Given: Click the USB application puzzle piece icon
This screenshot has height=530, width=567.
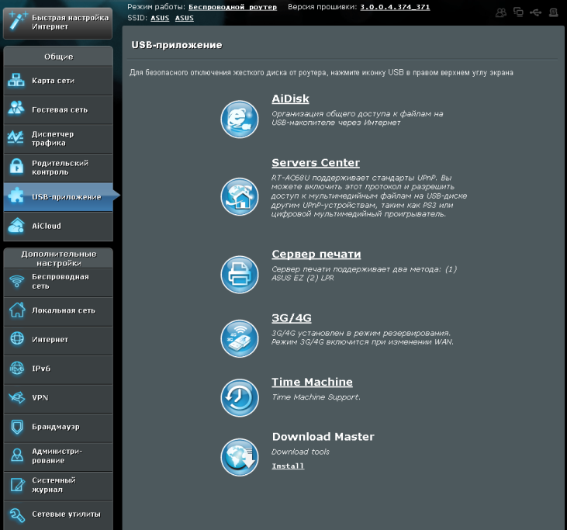Looking at the screenshot, I should pos(16,196).
